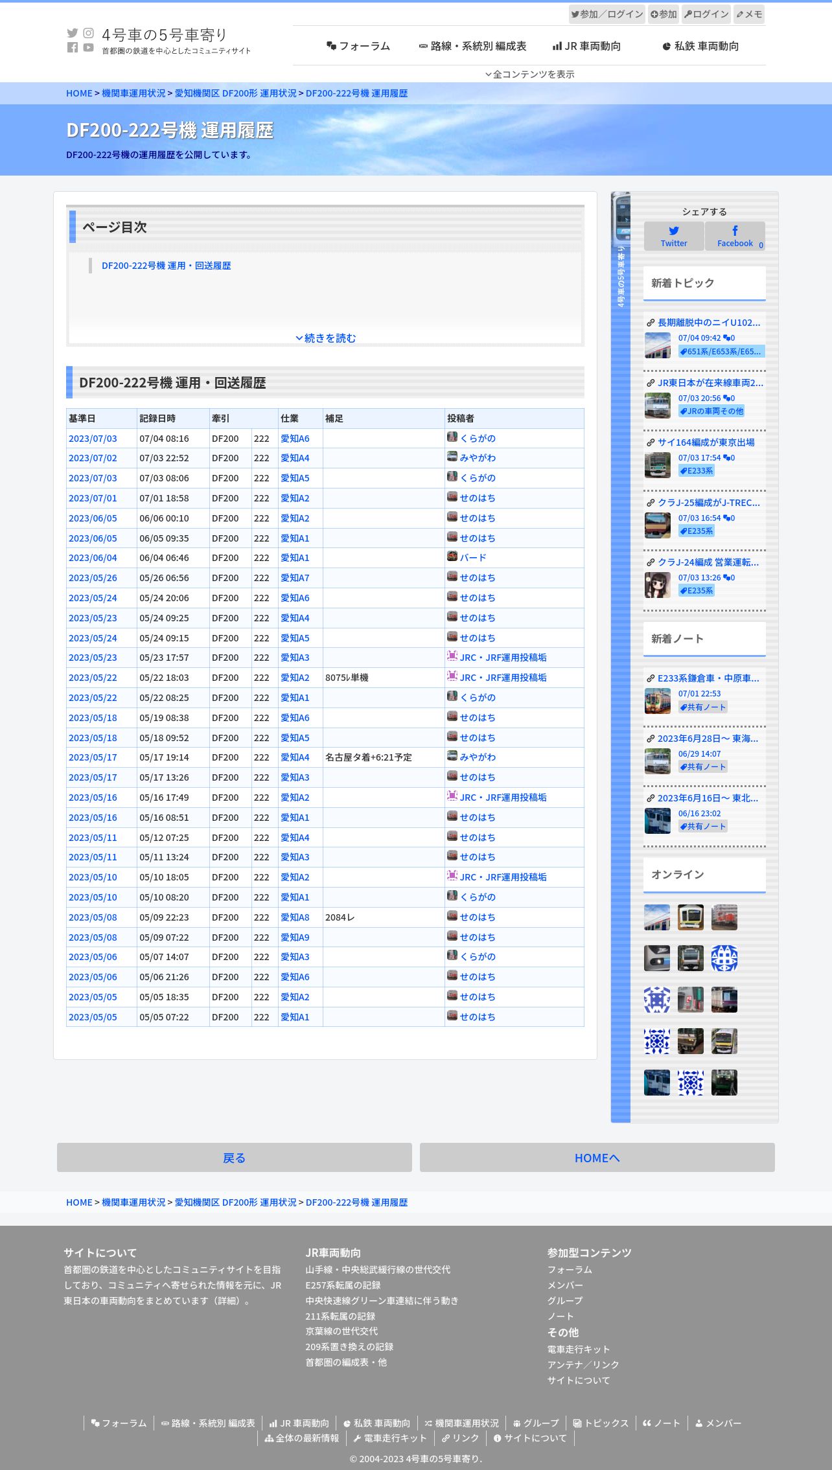
Task: Open the フォーラム menu item
Action: click(x=358, y=46)
